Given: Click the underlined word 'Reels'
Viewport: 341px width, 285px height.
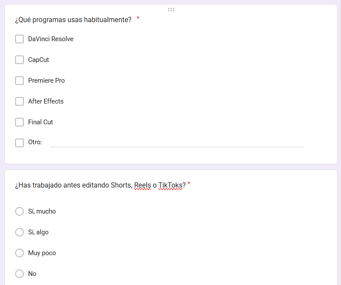Looking at the screenshot, I should click(142, 185).
